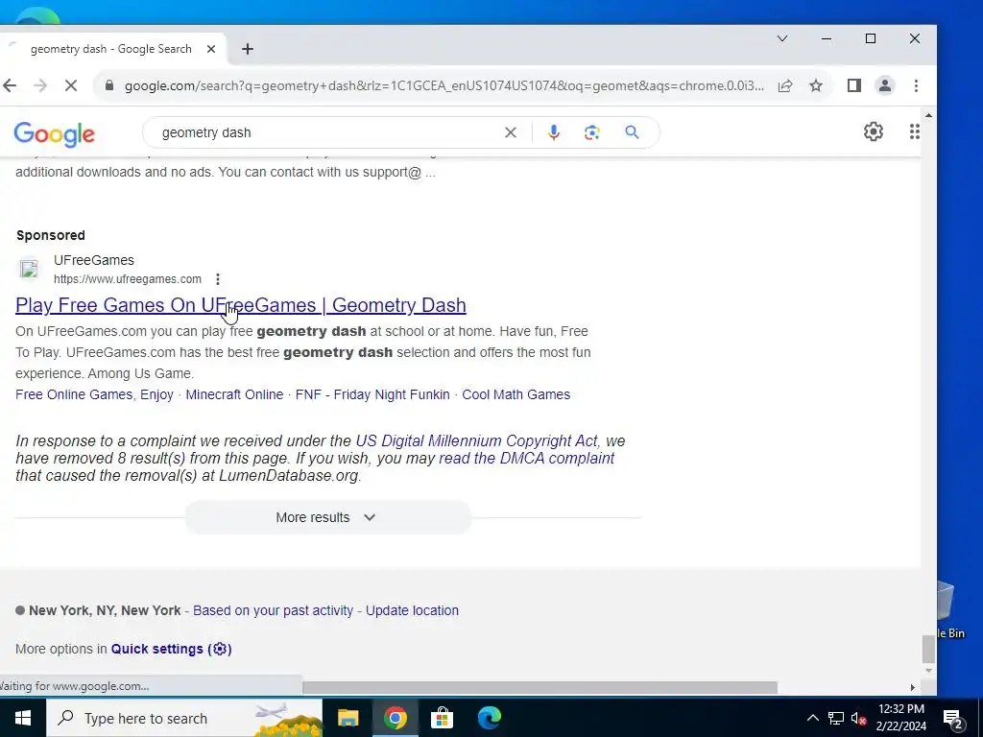
Task: Open Chrome three-dot menu
Action: (916, 85)
